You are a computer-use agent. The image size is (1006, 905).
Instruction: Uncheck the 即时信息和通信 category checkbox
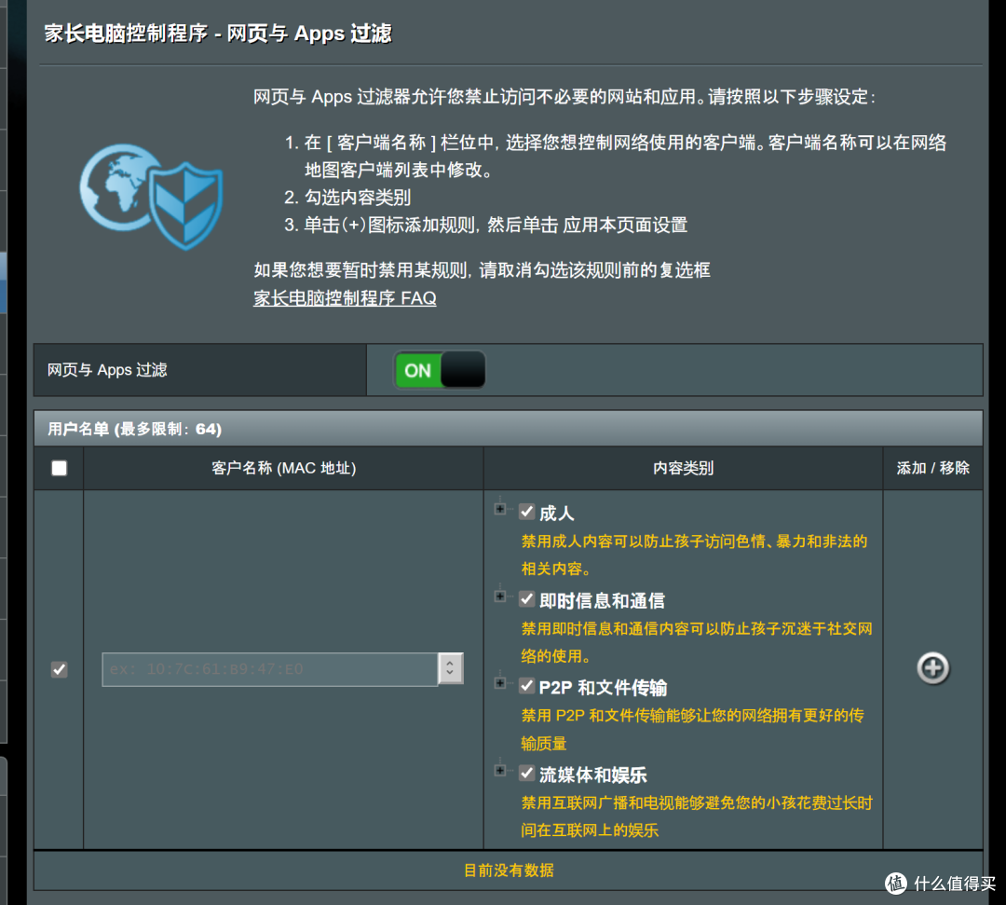coord(526,599)
